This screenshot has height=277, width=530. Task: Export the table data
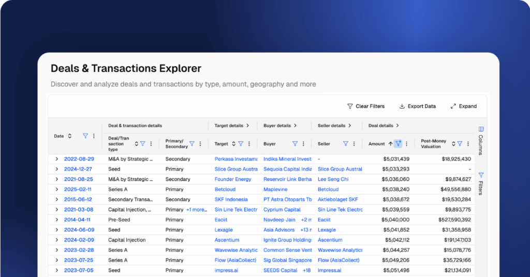[418, 106]
